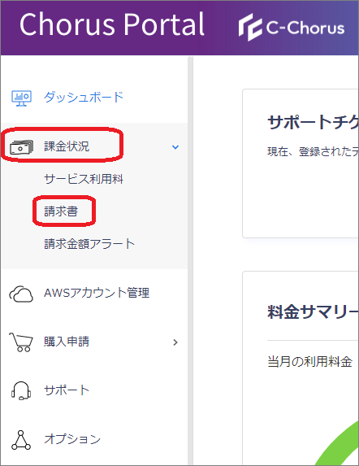Select the 課金状況 menu item
Viewport: 359px width, 466px height.
[67, 146]
